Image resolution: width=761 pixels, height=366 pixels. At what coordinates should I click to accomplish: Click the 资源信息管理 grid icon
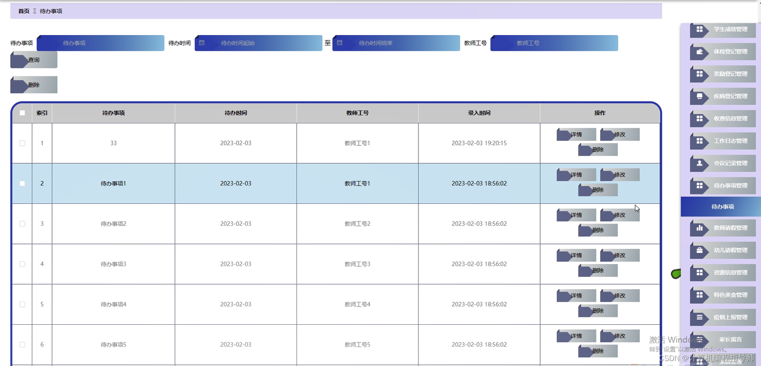(x=699, y=272)
